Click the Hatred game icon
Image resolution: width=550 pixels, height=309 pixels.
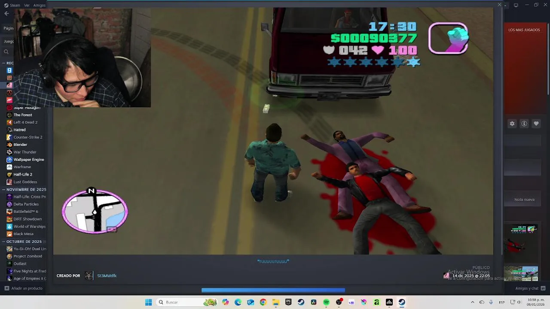tap(9, 130)
